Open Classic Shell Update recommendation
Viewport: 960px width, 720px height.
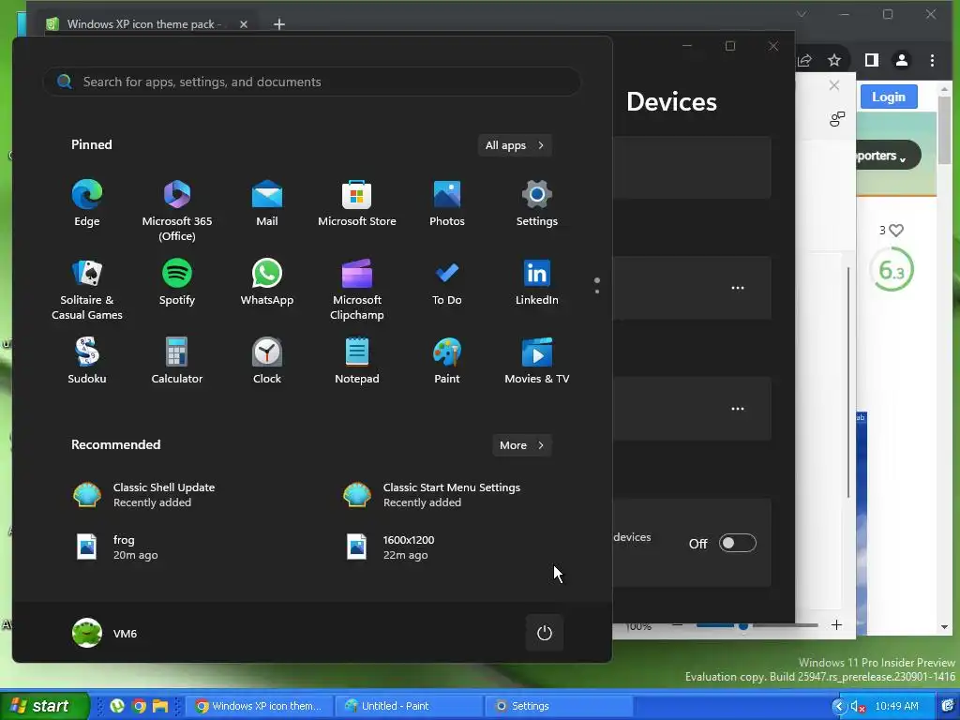pos(144,495)
